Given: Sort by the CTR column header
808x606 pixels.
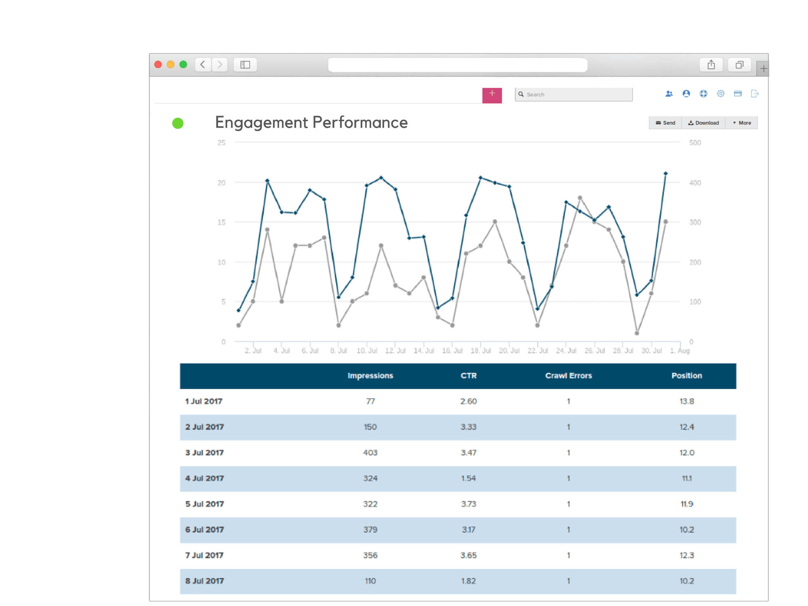Looking at the screenshot, I should tap(469, 375).
